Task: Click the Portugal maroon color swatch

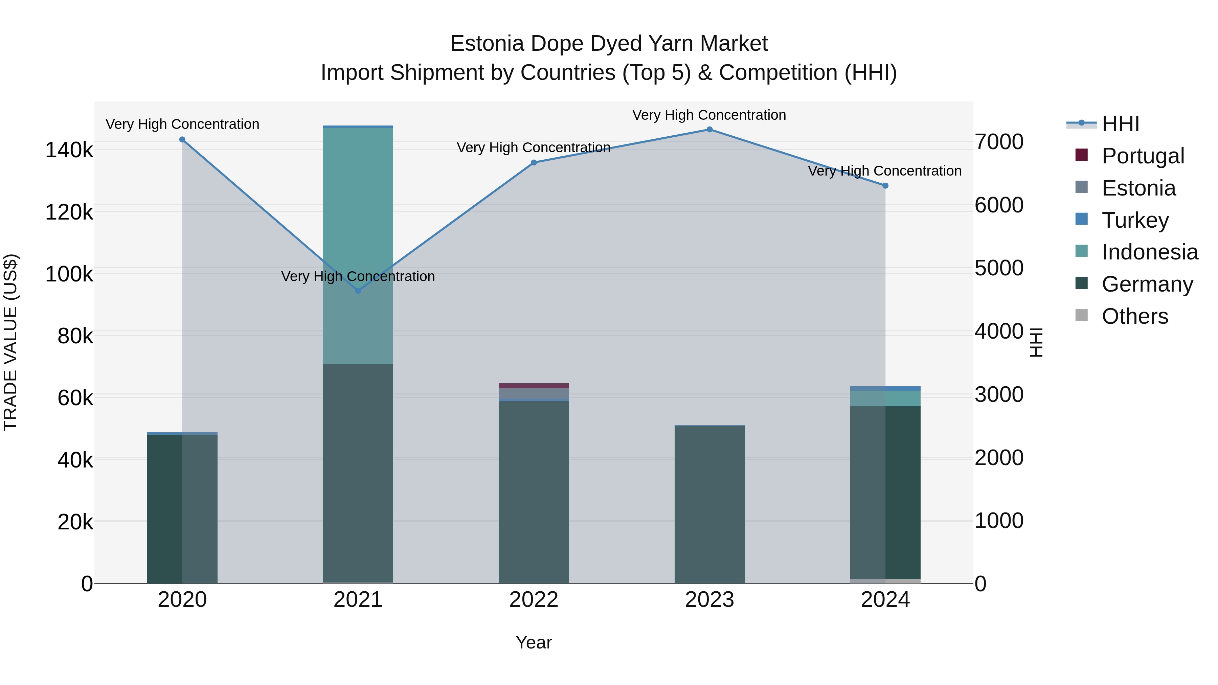Action: click(1081, 155)
